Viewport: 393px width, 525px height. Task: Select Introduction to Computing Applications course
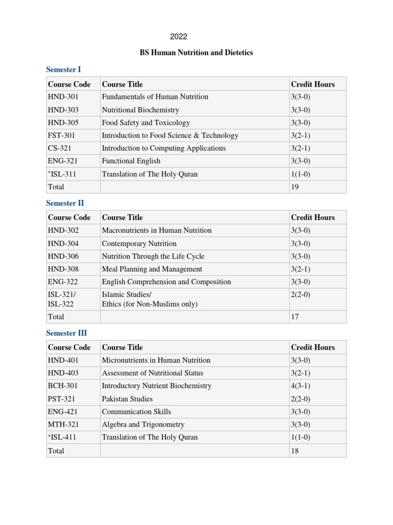pos(164,148)
